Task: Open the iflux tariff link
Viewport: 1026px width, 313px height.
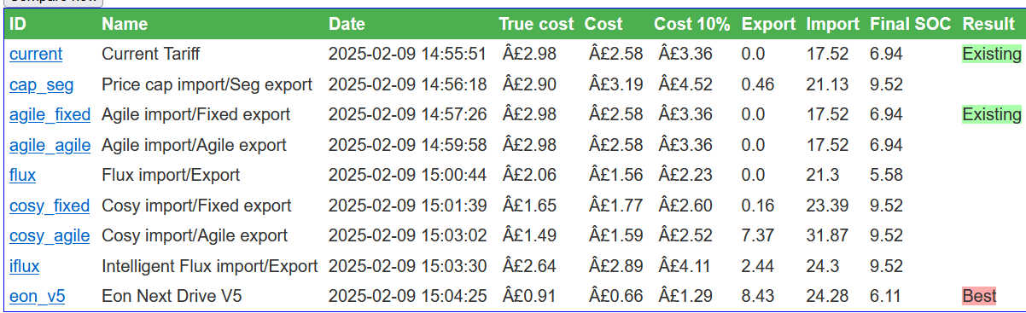Action: coord(25,266)
